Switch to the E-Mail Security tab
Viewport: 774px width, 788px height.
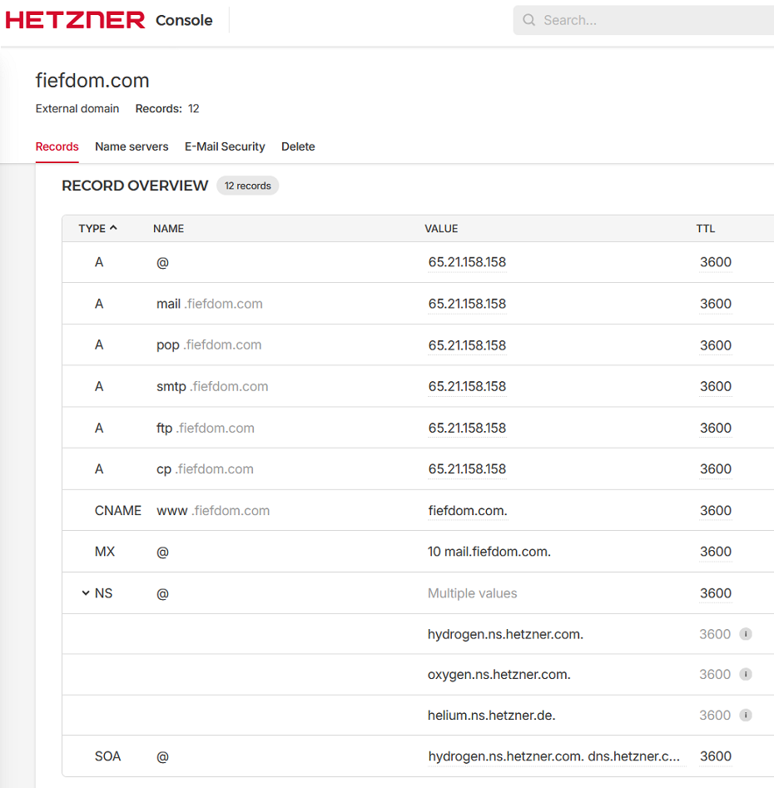click(x=225, y=146)
